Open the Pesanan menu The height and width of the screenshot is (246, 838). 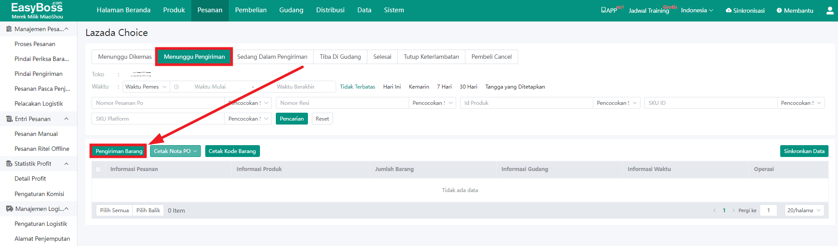pos(210,10)
